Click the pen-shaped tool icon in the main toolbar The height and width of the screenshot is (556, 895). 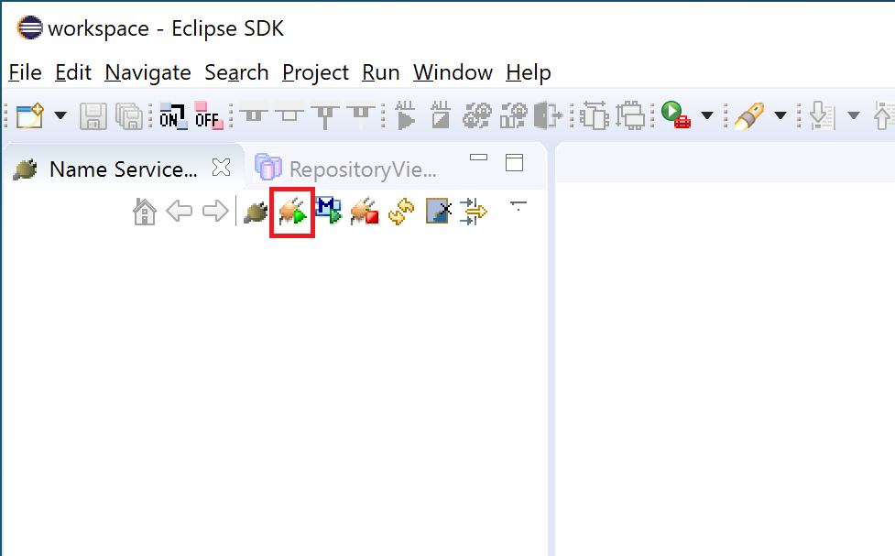click(x=749, y=115)
